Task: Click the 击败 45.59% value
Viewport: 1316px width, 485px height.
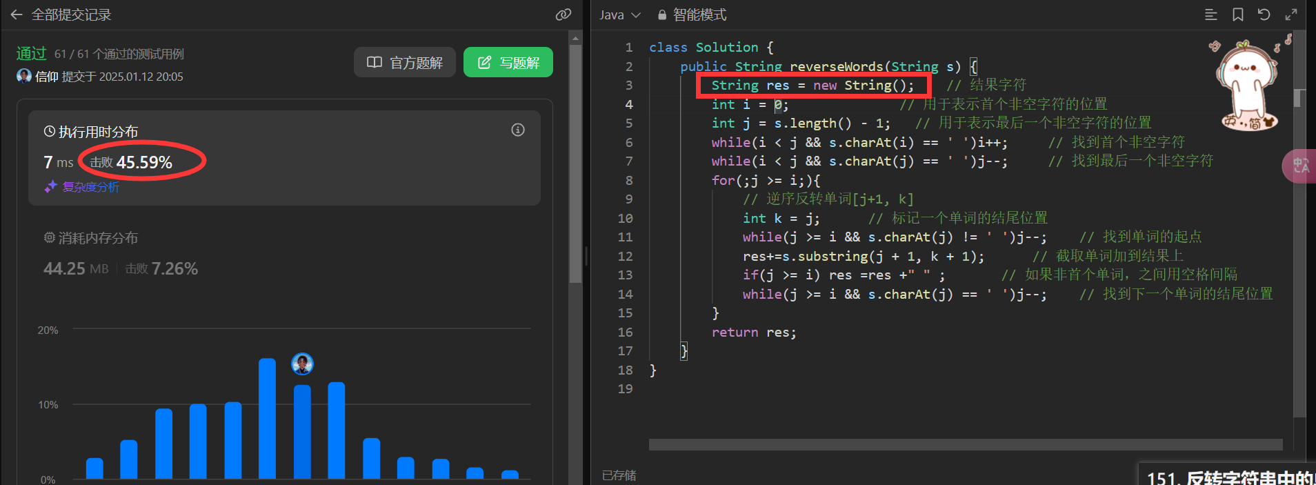Action: point(131,162)
